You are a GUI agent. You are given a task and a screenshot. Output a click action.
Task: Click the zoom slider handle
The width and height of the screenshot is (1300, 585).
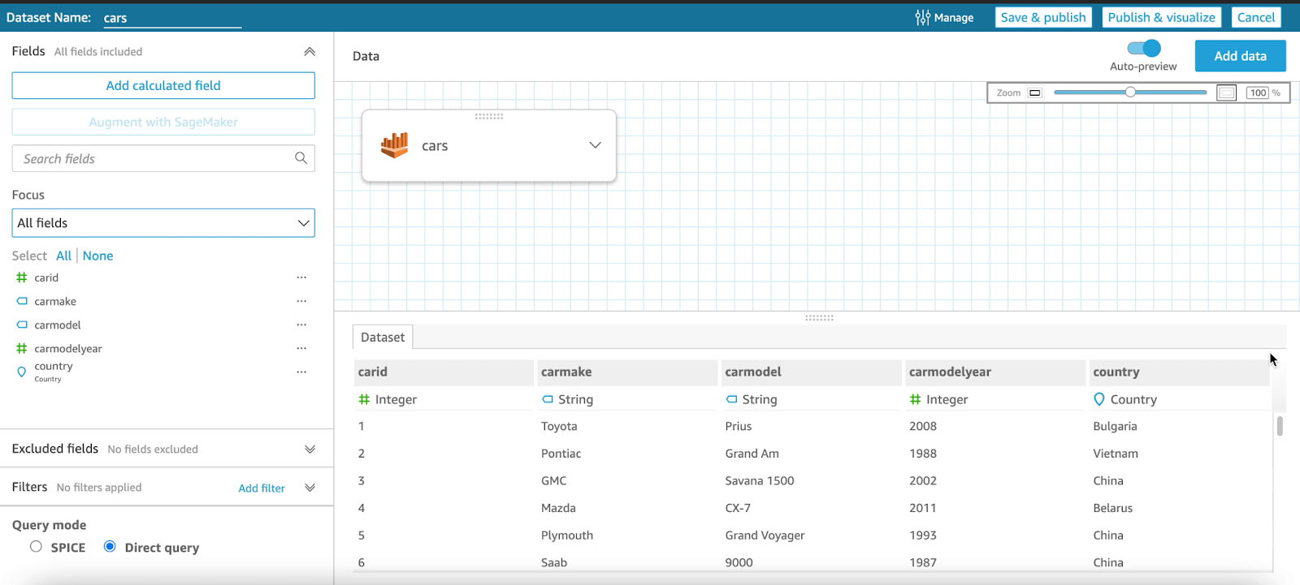(1130, 92)
